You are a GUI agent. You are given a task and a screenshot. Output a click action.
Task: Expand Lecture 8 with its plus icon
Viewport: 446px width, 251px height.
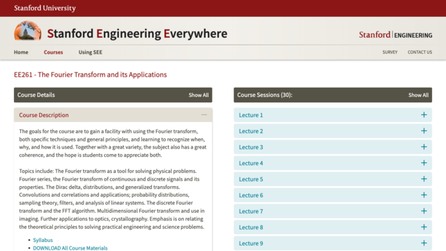pos(424,227)
